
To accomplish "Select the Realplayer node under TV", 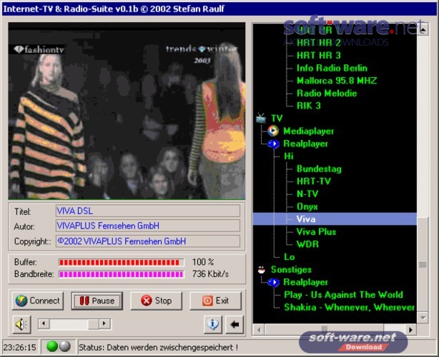I will [306, 144].
